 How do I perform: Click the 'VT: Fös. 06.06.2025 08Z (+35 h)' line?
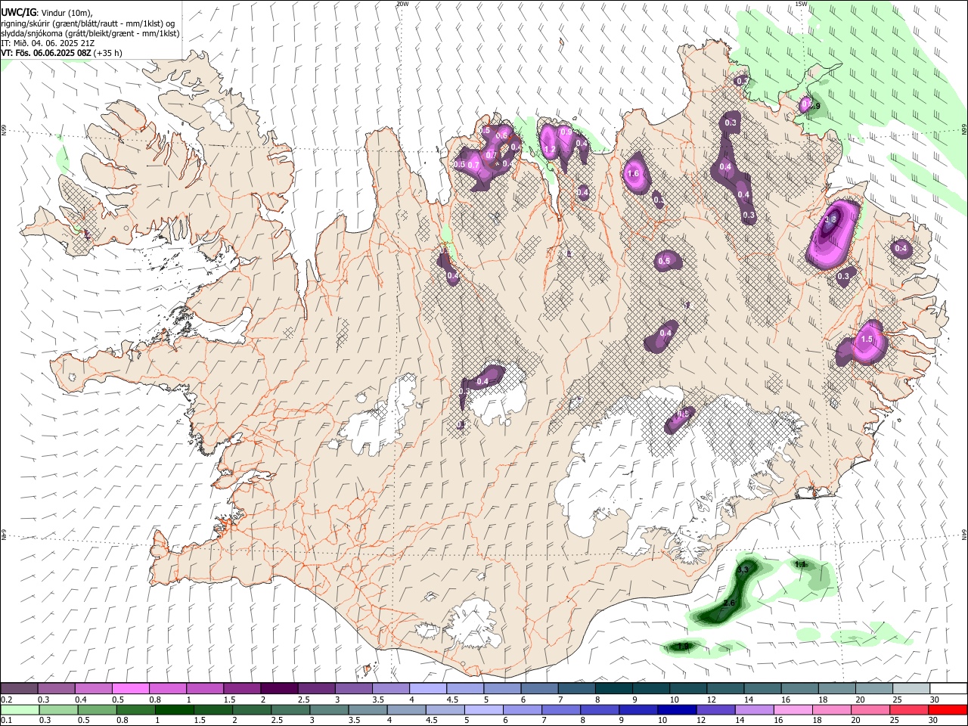pos(62,54)
